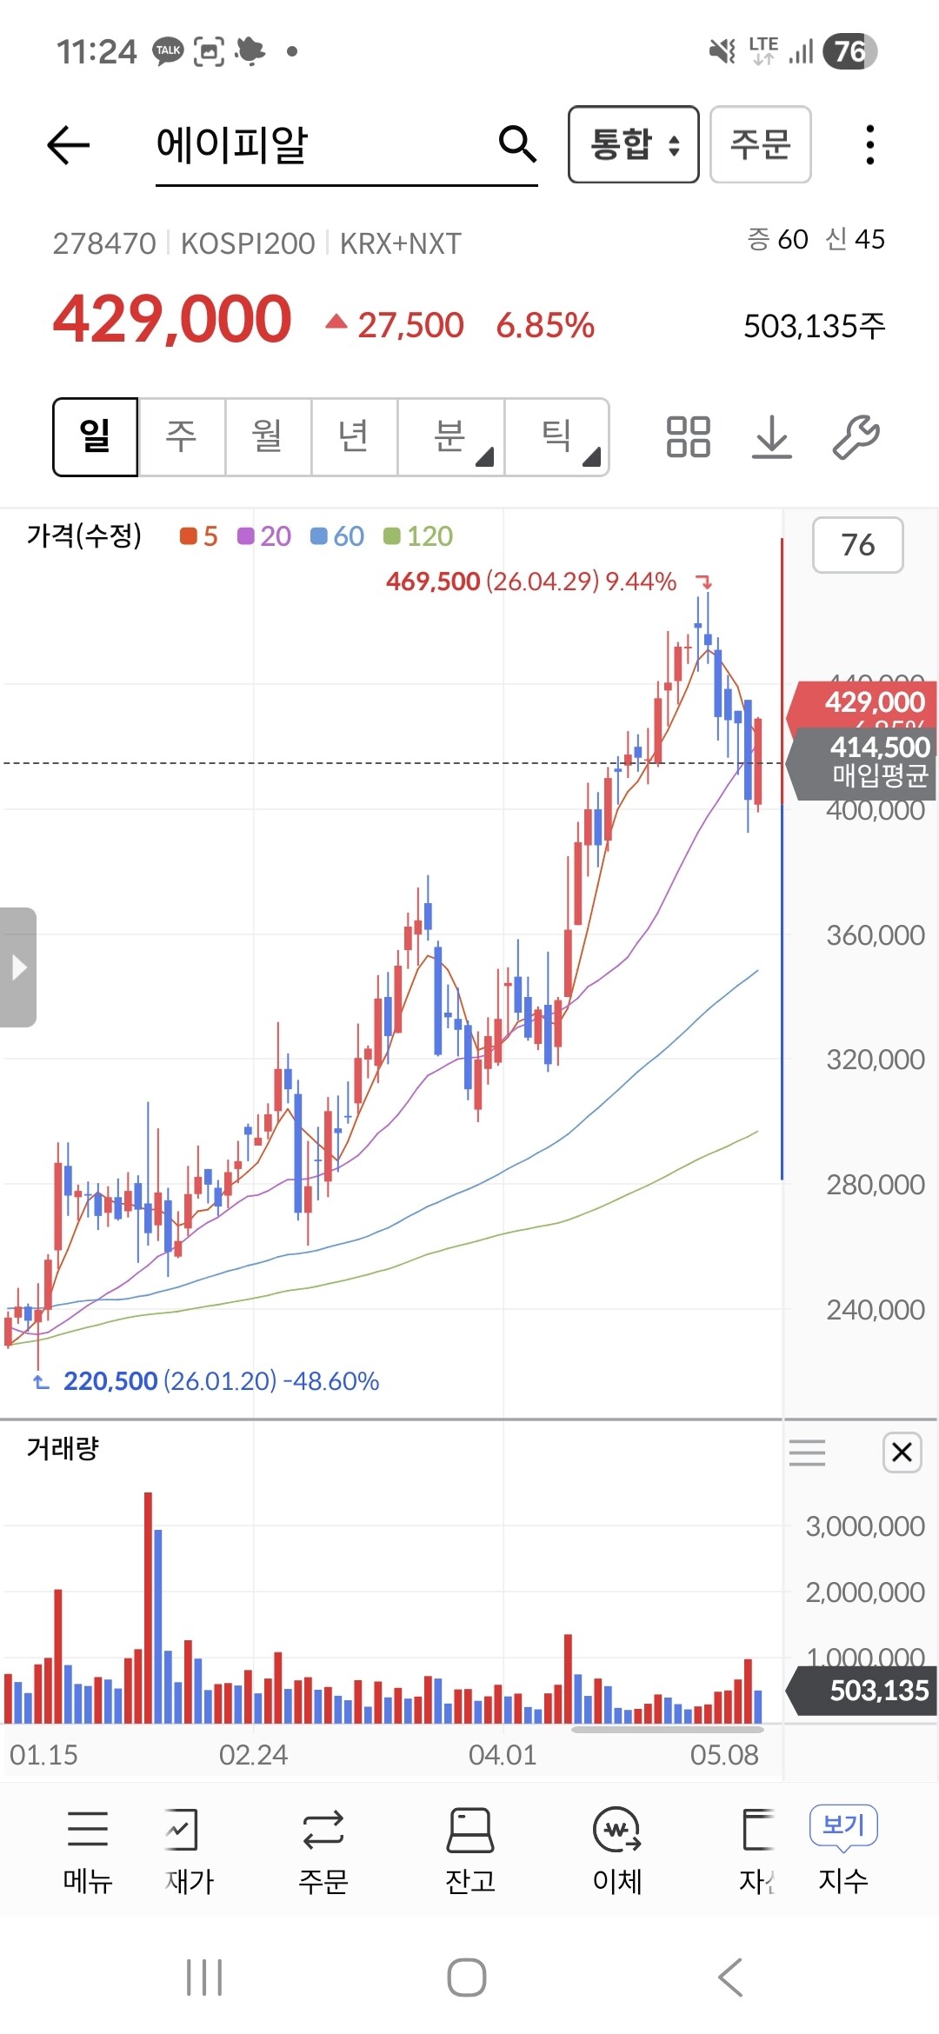Toggle the 20-day moving average legend
939x2034 pixels.
[264, 536]
